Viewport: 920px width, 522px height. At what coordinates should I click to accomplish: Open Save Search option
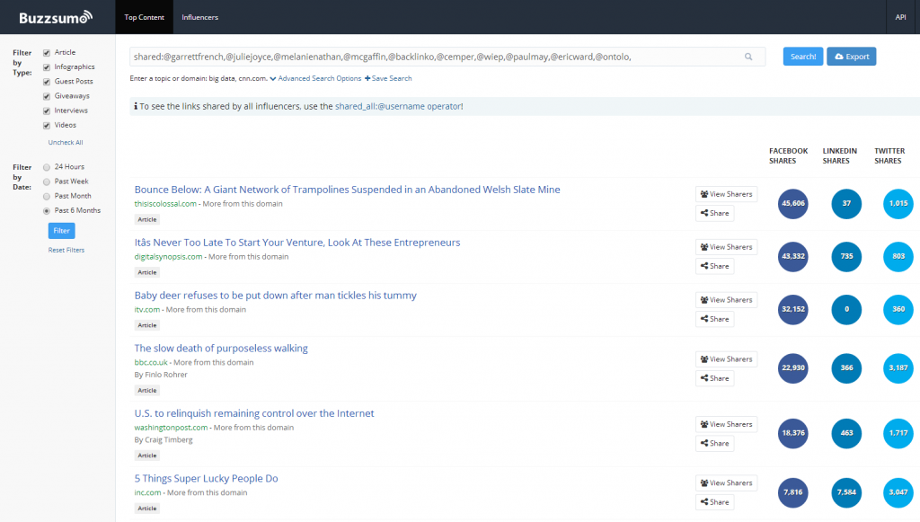(x=388, y=79)
